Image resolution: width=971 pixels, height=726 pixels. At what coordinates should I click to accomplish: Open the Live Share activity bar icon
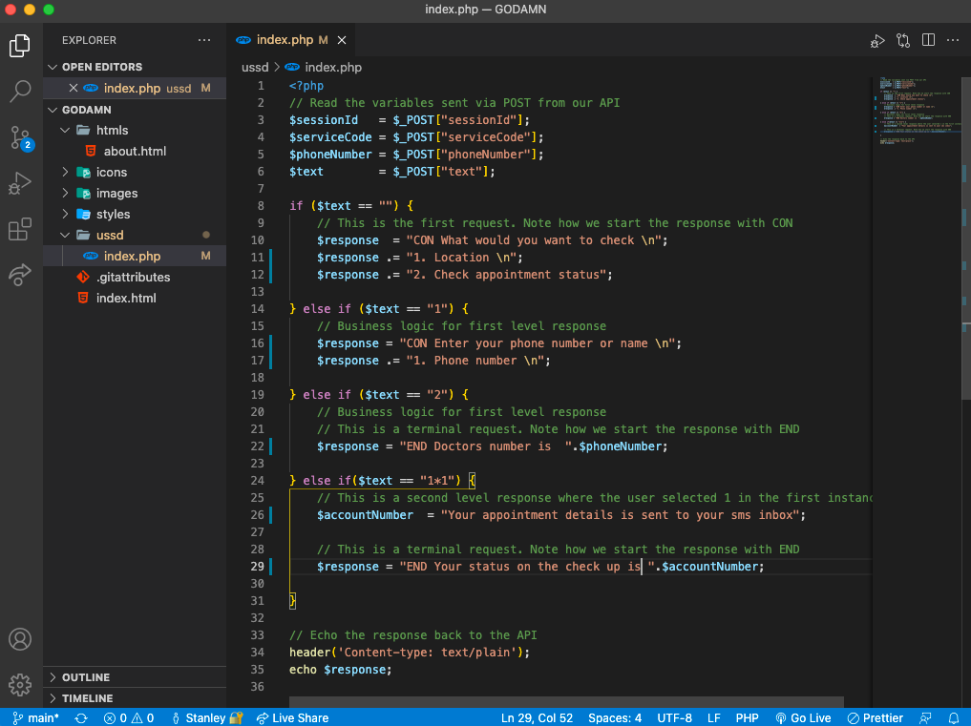pos(20,275)
